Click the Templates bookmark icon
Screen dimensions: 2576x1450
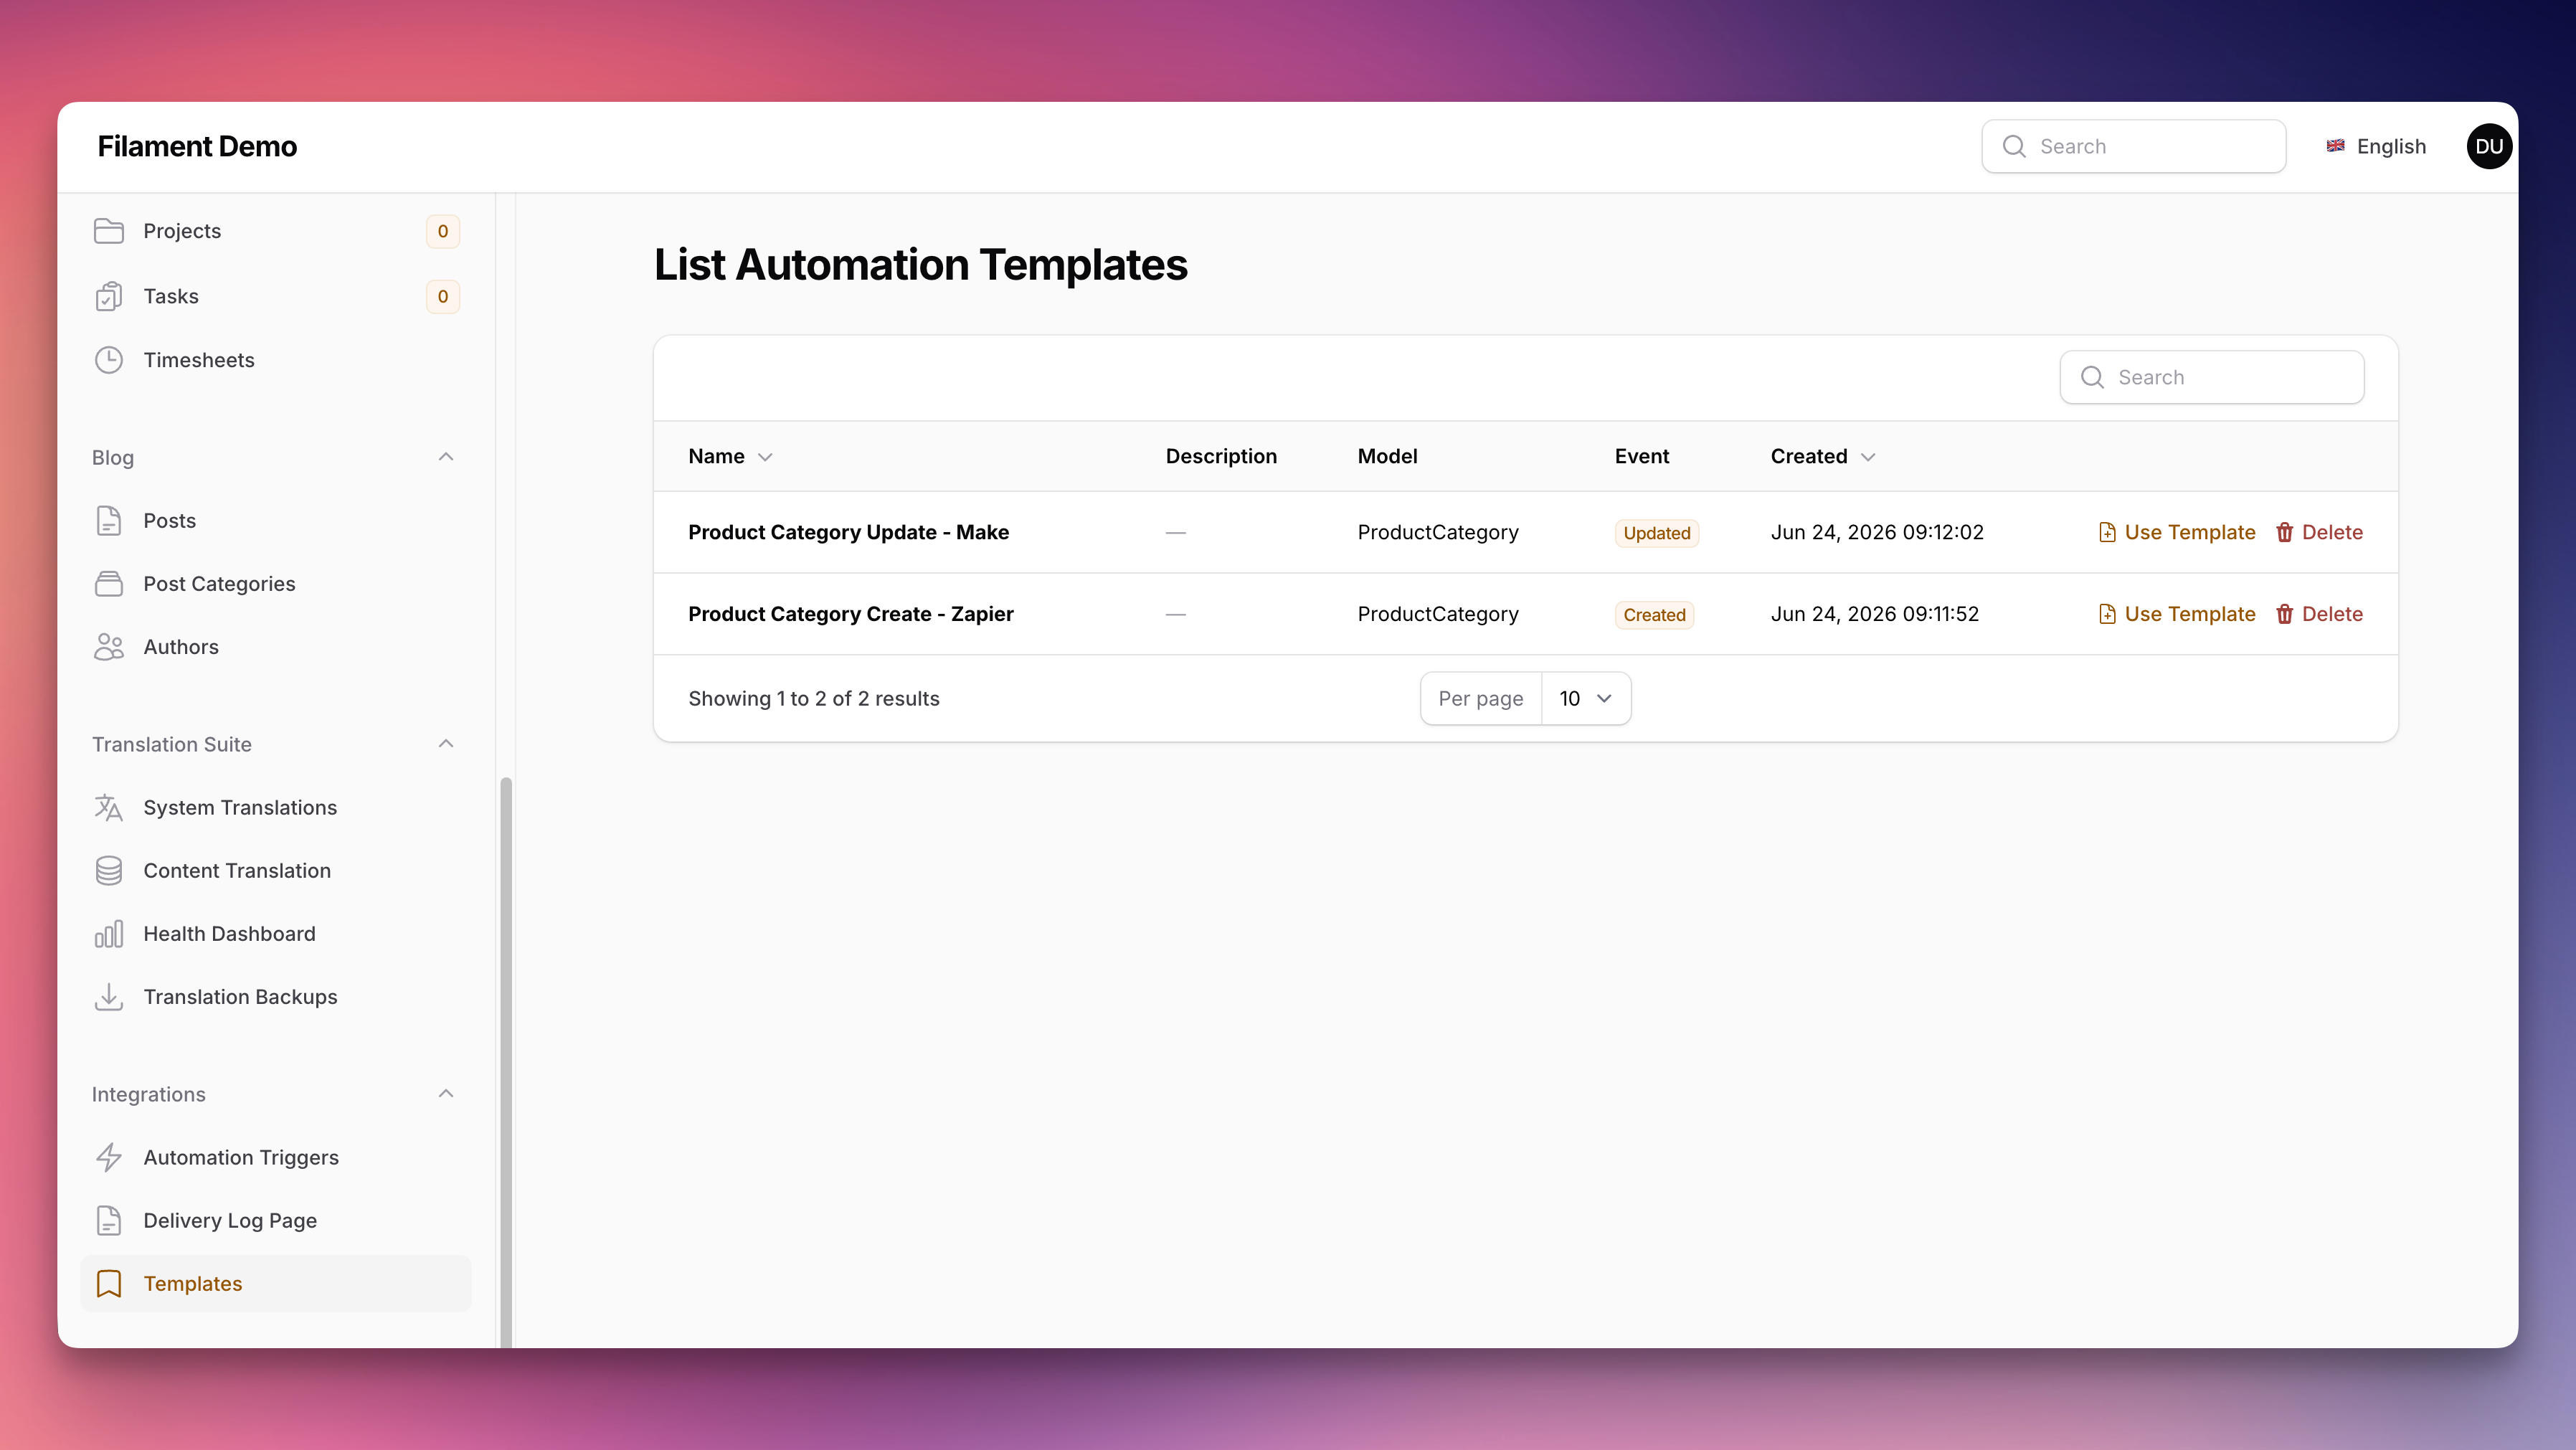108,1283
